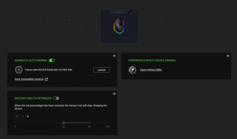Screen dimensions: 237x139
Task: Click the 'Seamless Auto Pairing' heading
Action: point(31,60)
